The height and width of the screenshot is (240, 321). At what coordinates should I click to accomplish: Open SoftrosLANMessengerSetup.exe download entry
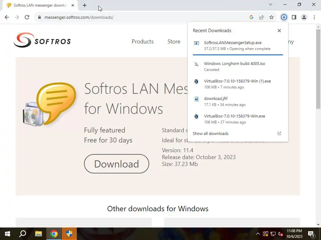coord(238,46)
